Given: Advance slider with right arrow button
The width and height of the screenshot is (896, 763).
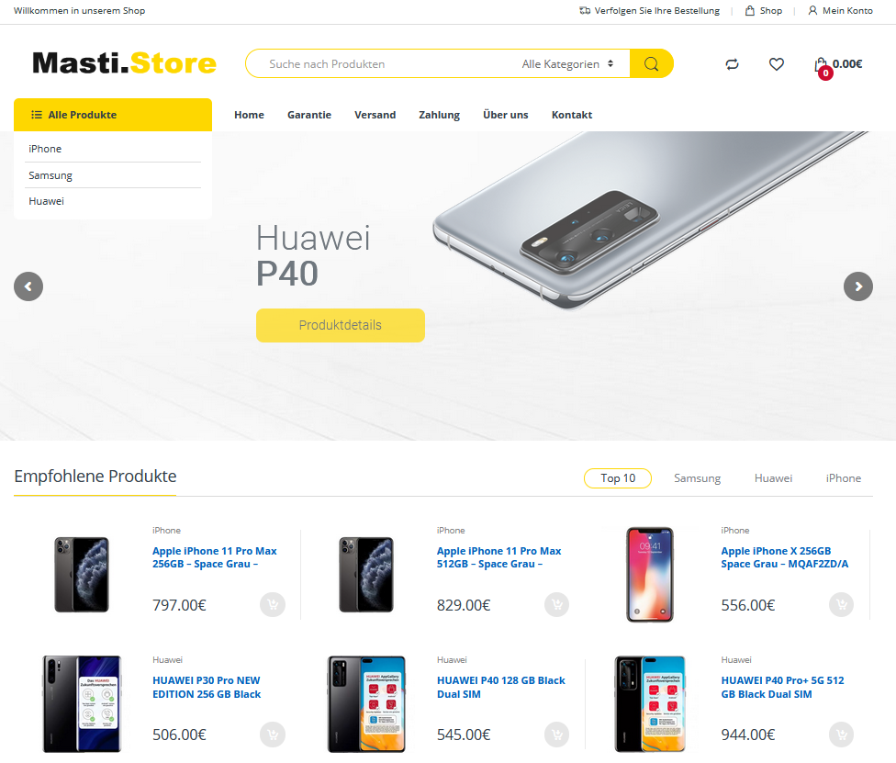Looking at the screenshot, I should [857, 286].
